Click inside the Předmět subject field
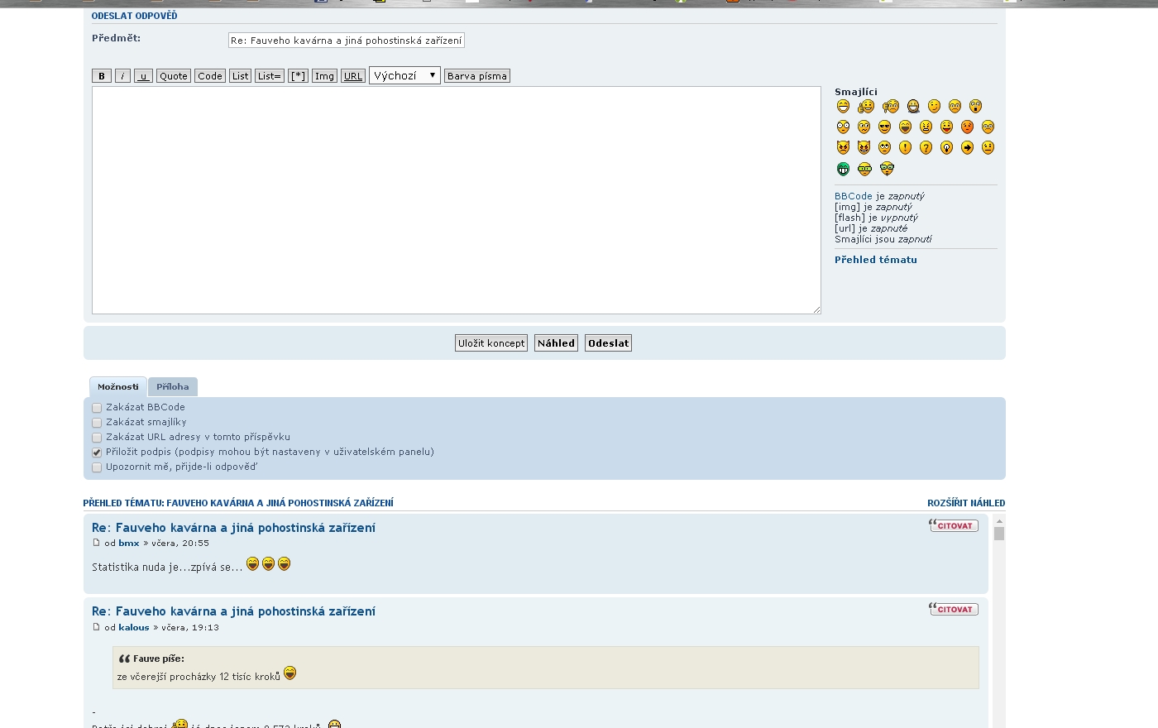 point(346,41)
